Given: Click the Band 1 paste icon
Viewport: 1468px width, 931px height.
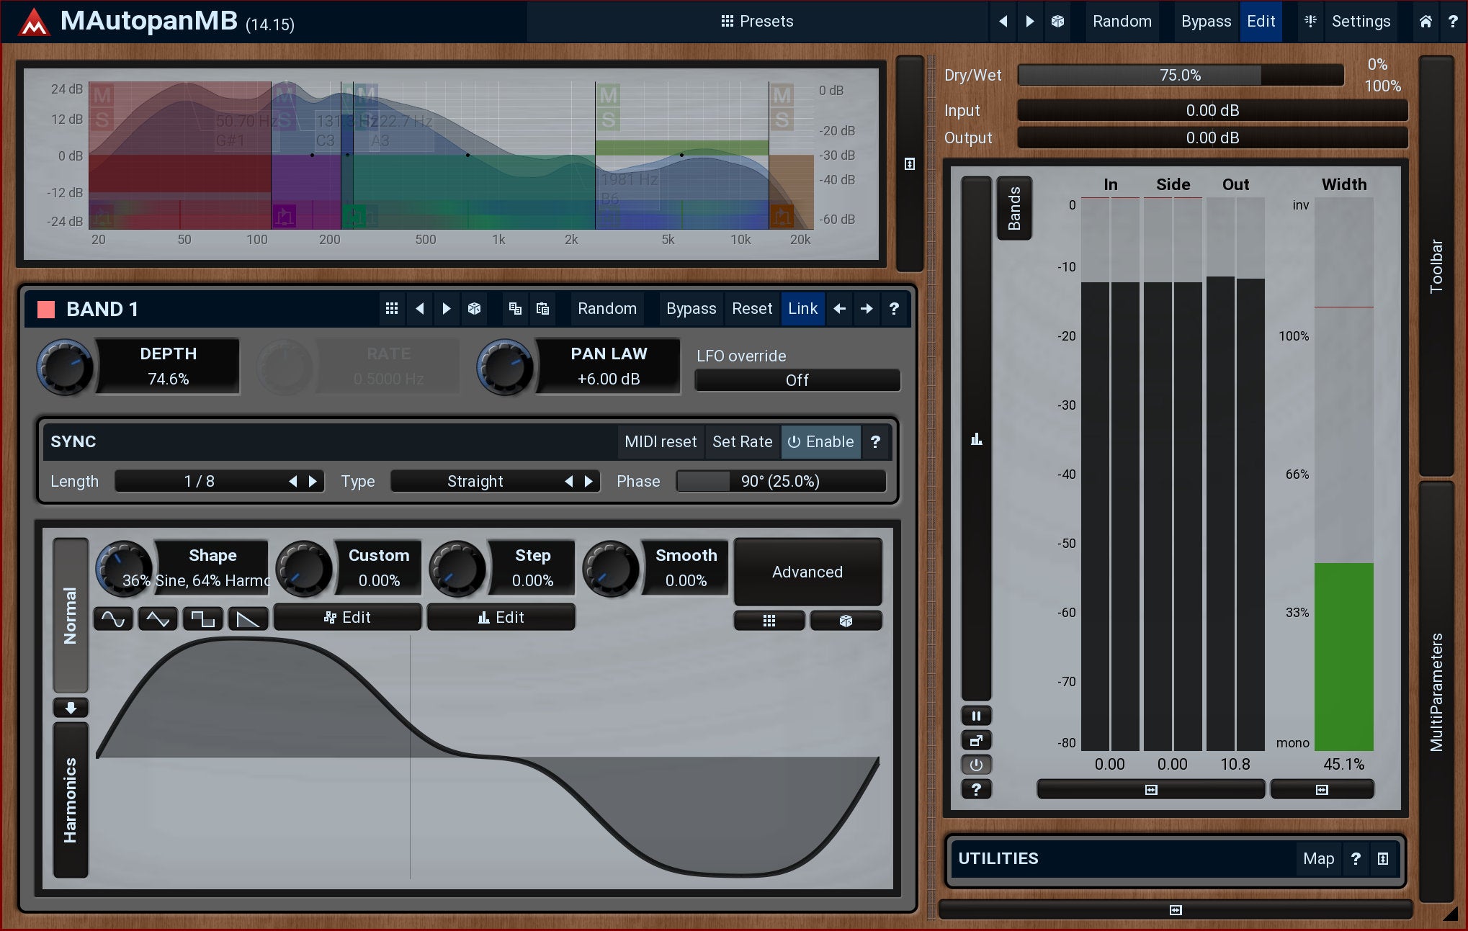Looking at the screenshot, I should coord(542,309).
